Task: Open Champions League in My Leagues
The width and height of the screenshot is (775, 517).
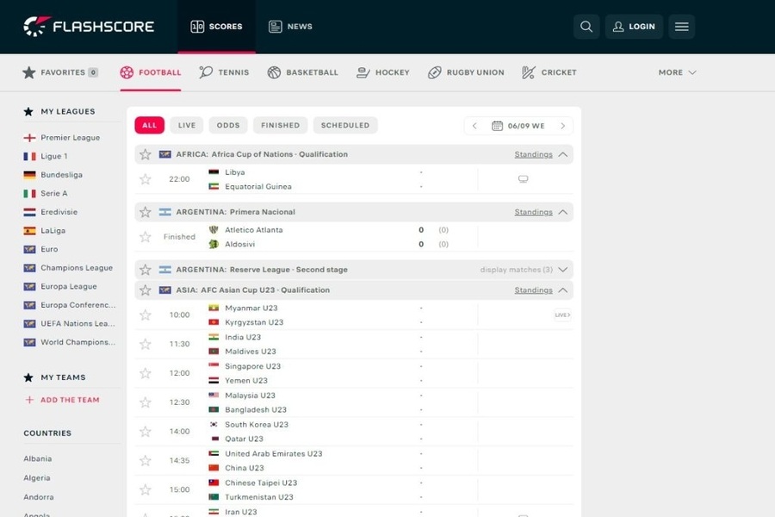Action: tap(77, 268)
